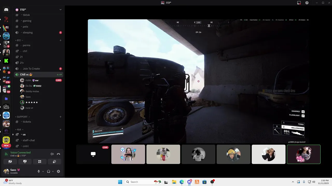The width and height of the screenshot is (332, 186).
Task: Open the Windows Start menu
Action: pos(120,182)
